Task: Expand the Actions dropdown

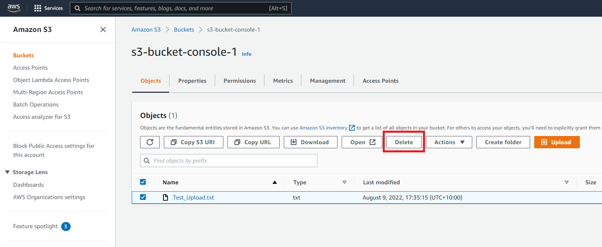Action: pos(449,142)
